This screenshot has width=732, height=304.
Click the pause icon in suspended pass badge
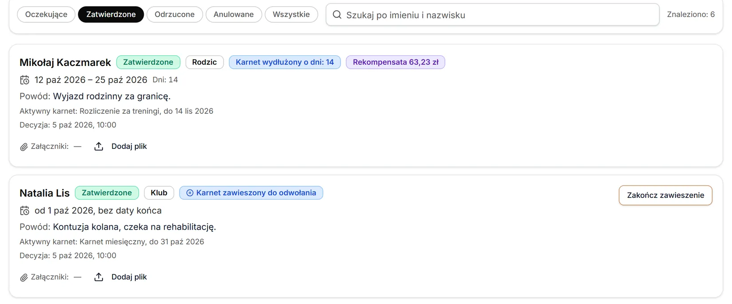pyautogui.click(x=190, y=193)
